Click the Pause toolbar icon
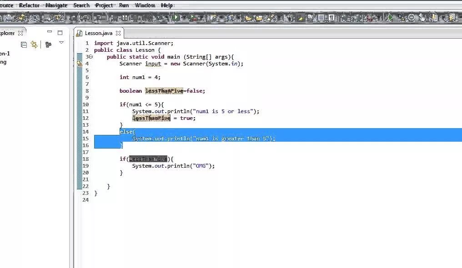This screenshot has height=268, width=462. [124, 18]
